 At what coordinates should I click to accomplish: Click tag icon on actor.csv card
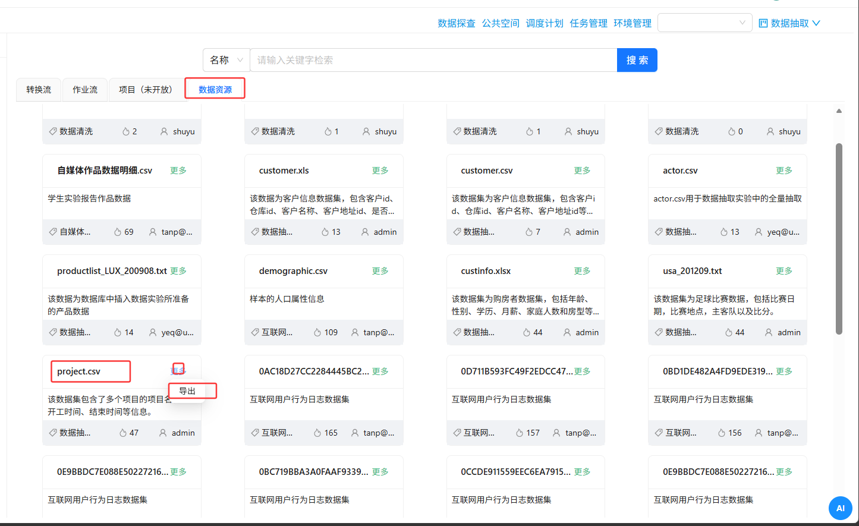[659, 232]
